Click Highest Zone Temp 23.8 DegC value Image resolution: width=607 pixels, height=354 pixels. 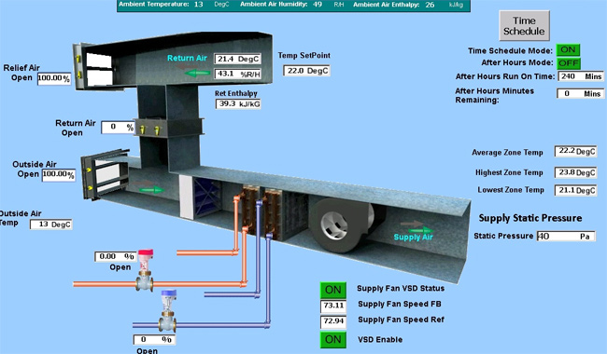575,172
